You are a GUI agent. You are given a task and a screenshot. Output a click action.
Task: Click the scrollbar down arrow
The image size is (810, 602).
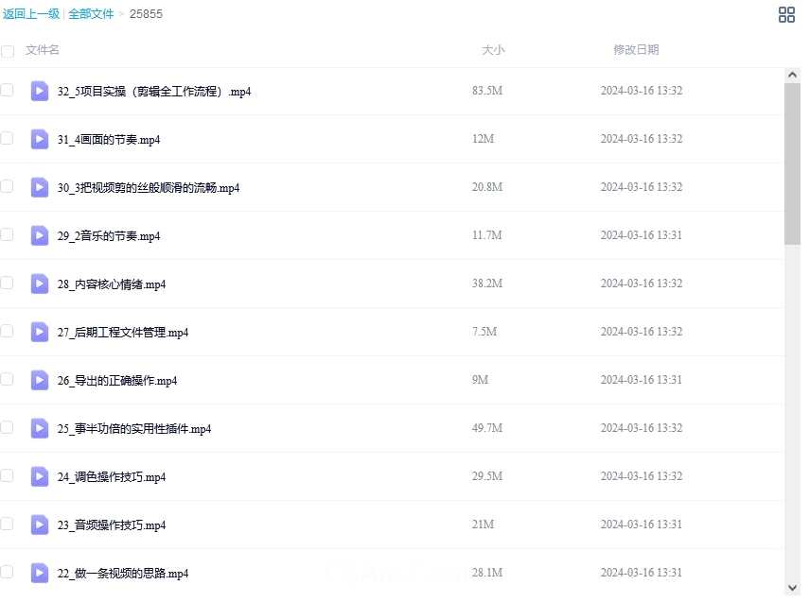(x=792, y=588)
